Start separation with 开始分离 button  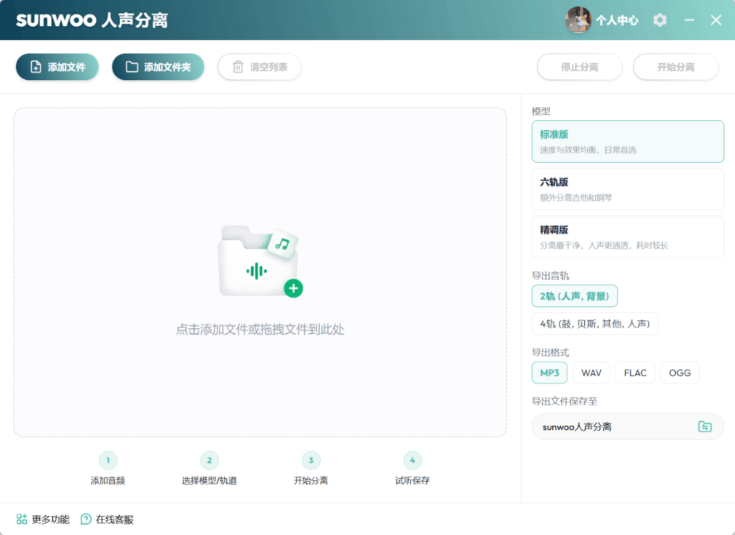point(676,67)
